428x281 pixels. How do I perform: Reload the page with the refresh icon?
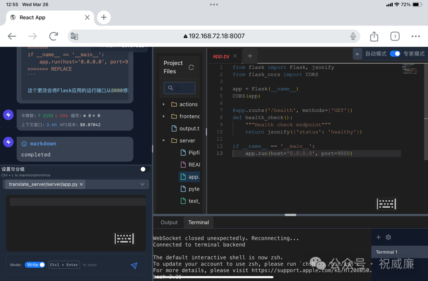pos(53,36)
